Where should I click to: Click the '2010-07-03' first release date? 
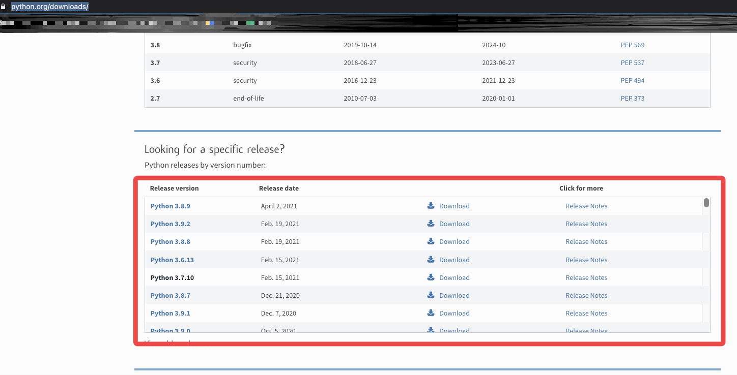(x=360, y=98)
